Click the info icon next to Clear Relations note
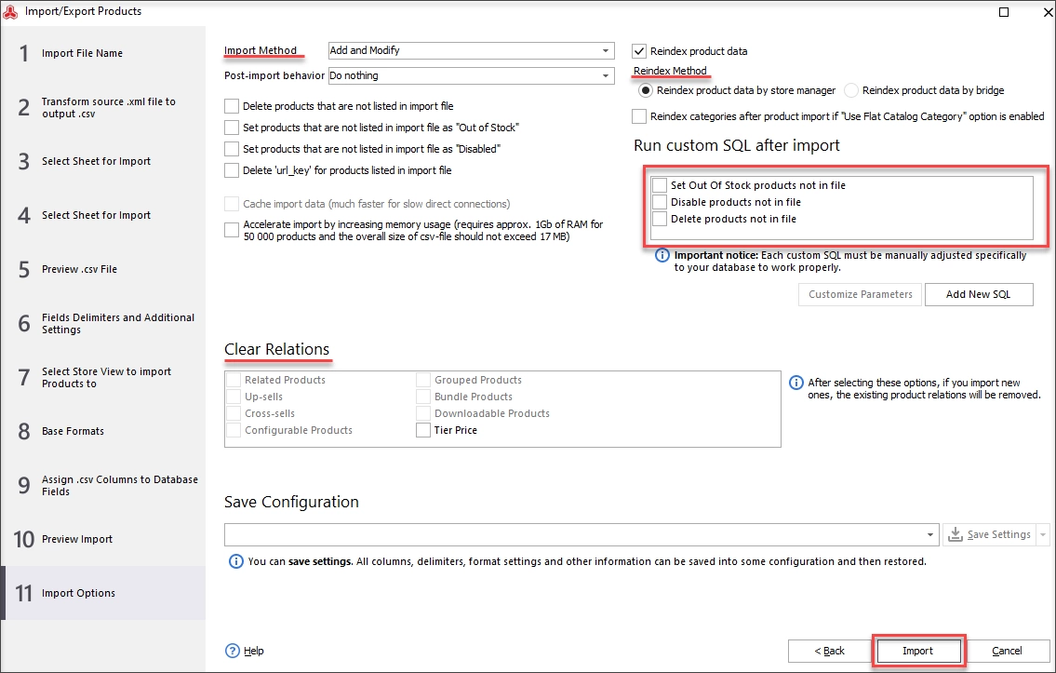This screenshot has height=673, width=1056. point(796,383)
